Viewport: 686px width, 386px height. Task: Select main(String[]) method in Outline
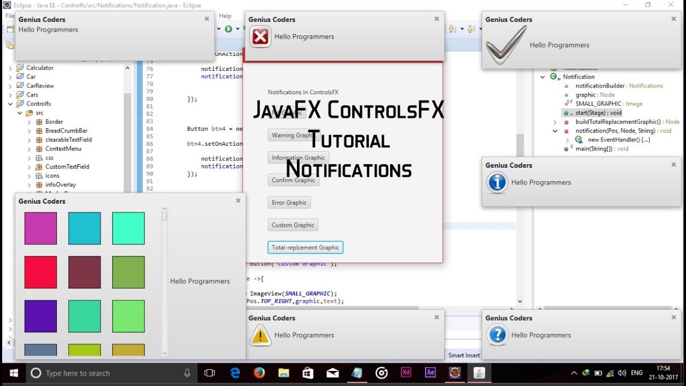point(602,149)
